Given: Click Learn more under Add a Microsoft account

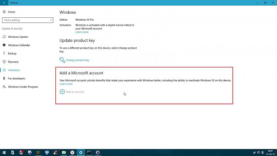Looking at the screenshot, I should (x=66, y=84).
